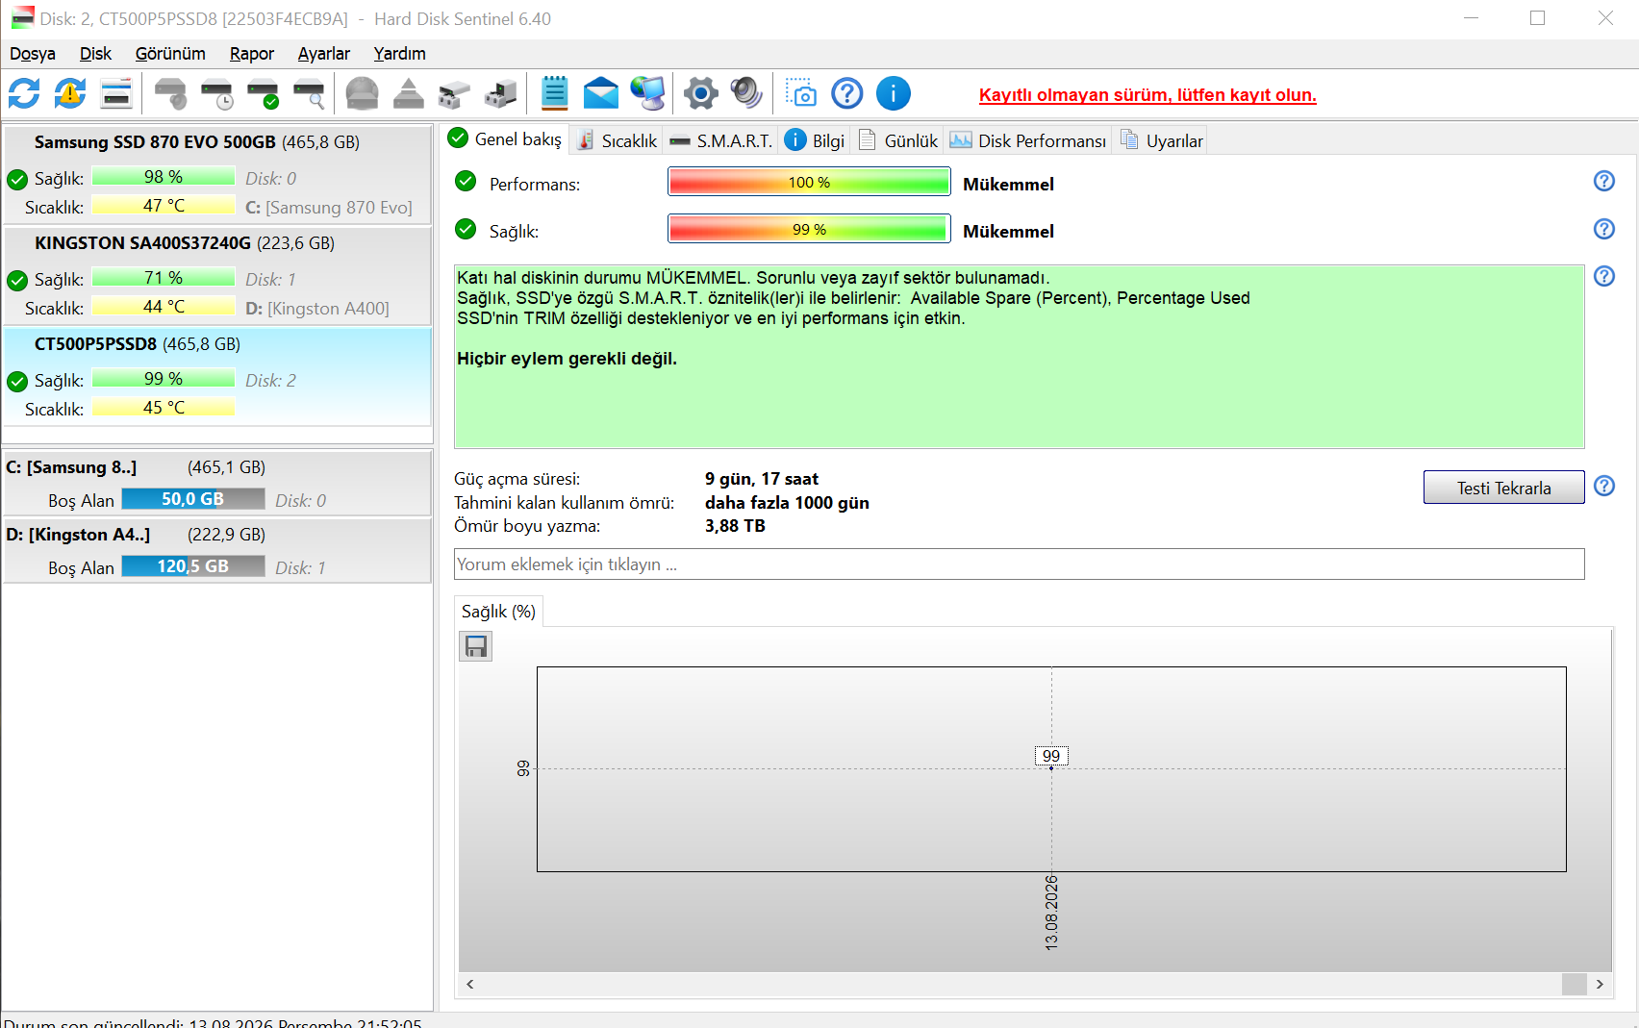Click the disk with clock test icon
Screen dimensions: 1639x1028
(x=216, y=93)
